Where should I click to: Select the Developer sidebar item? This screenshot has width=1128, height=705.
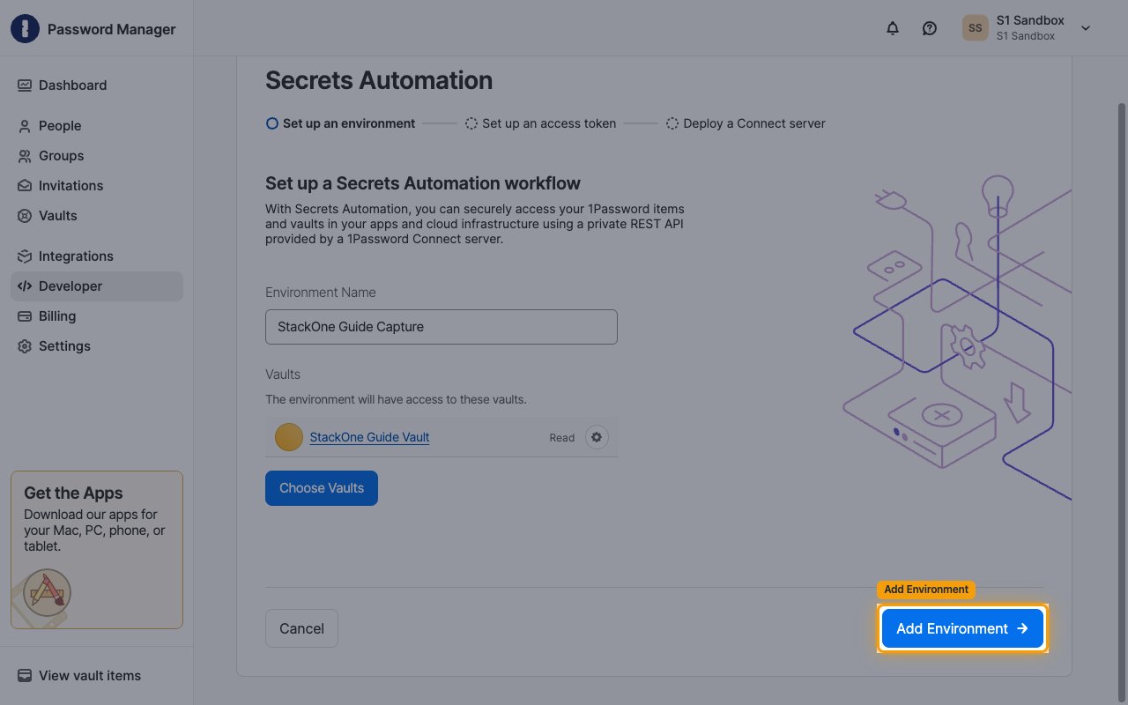pos(97,286)
